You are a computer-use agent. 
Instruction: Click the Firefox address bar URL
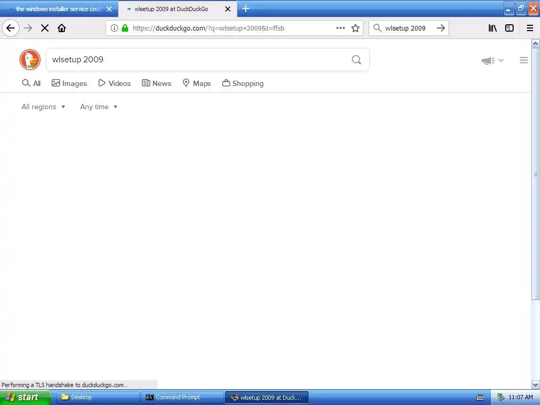[208, 28]
